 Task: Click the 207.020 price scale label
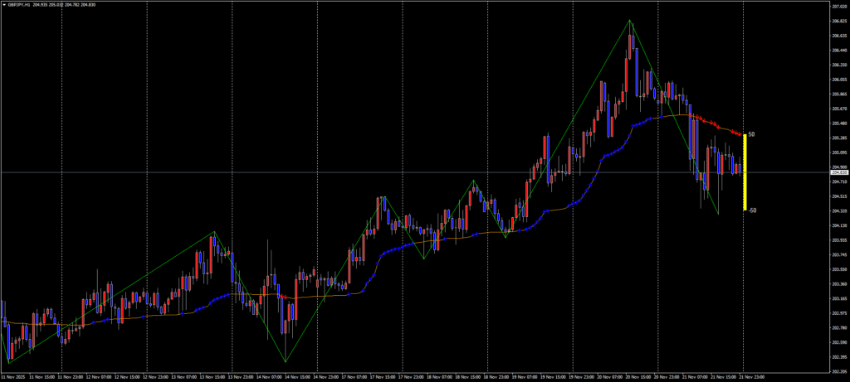click(838, 6)
